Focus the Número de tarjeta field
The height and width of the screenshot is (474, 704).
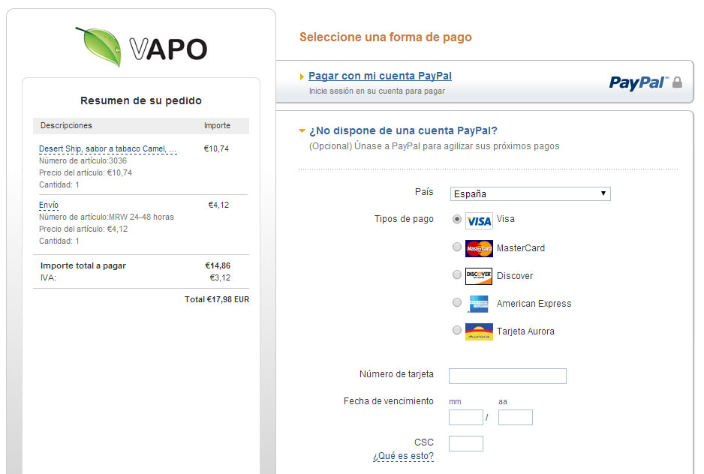507,376
